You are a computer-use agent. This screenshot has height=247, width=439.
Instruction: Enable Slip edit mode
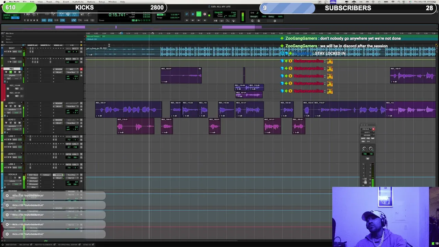pyautogui.click(x=7, y=18)
